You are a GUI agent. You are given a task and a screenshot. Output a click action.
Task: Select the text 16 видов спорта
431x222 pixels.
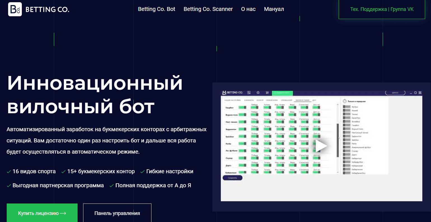[34, 171]
